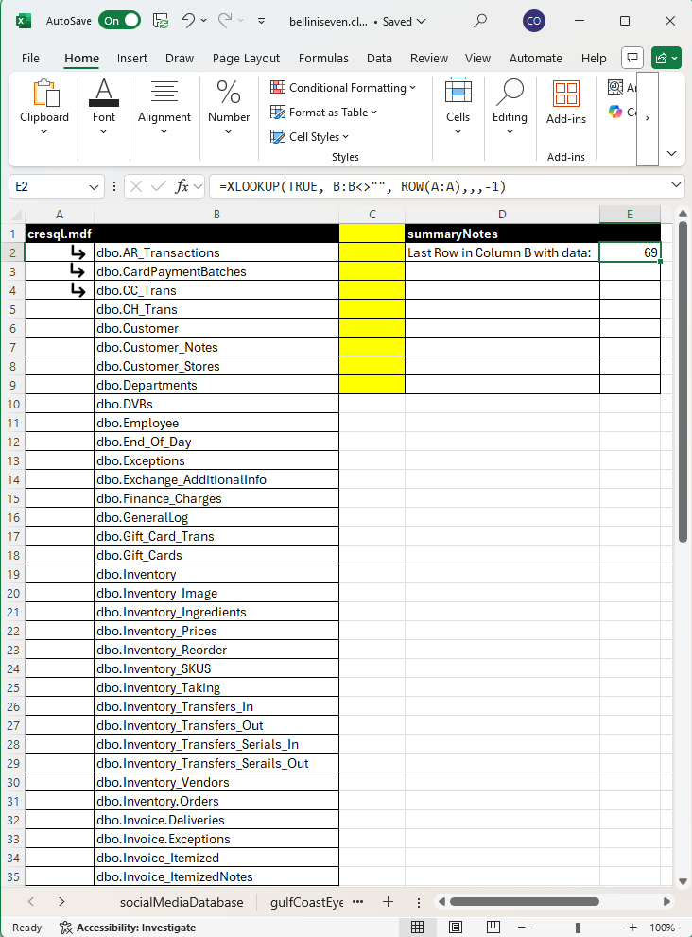Add a new sheet with plus icon
The height and width of the screenshot is (937, 692).
tap(388, 902)
